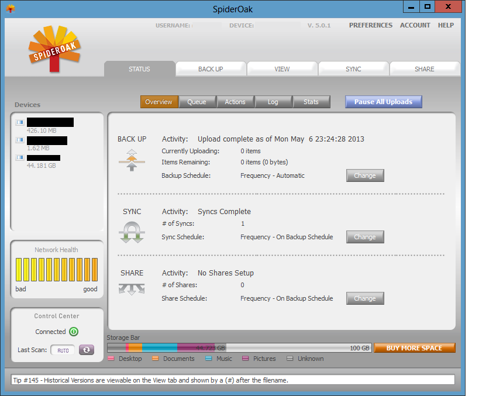Open the Sync tab

tap(353, 69)
